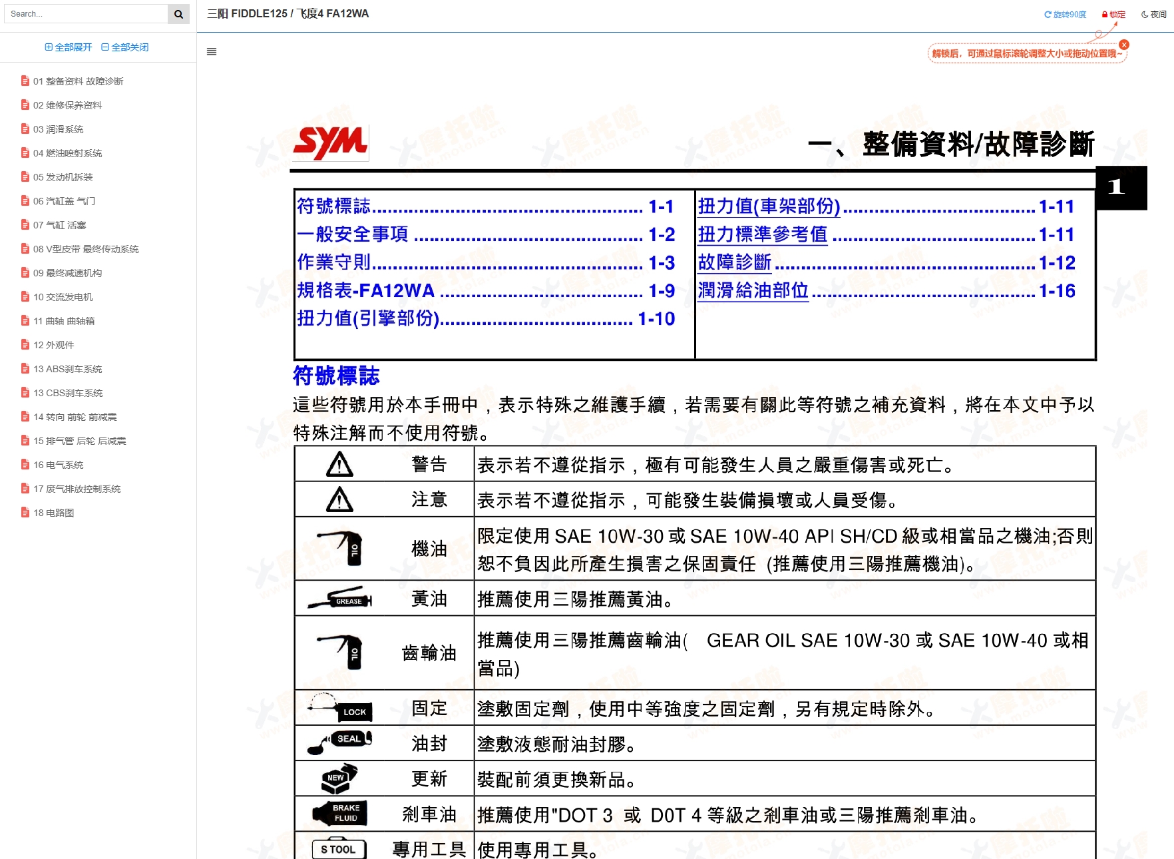Click the 警告 warning triangle icon
Image resolution: width=1174 pixels, height=859 pixels.
[x=339, y=464]
